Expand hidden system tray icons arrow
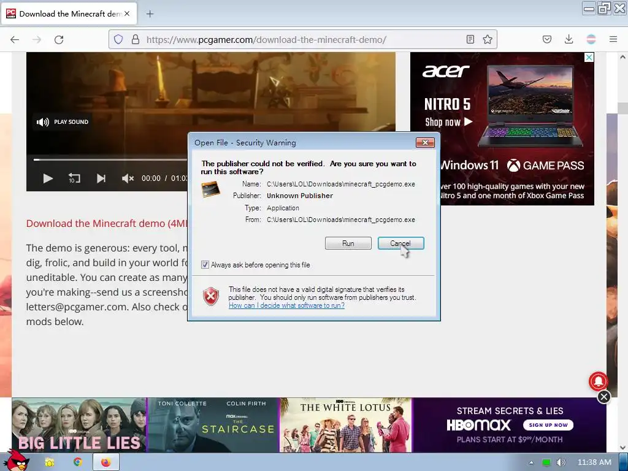Viewport: 628px width, 471px height. pos(531,462)
